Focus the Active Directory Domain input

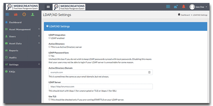pyautogui.click(x=101, y=72)
